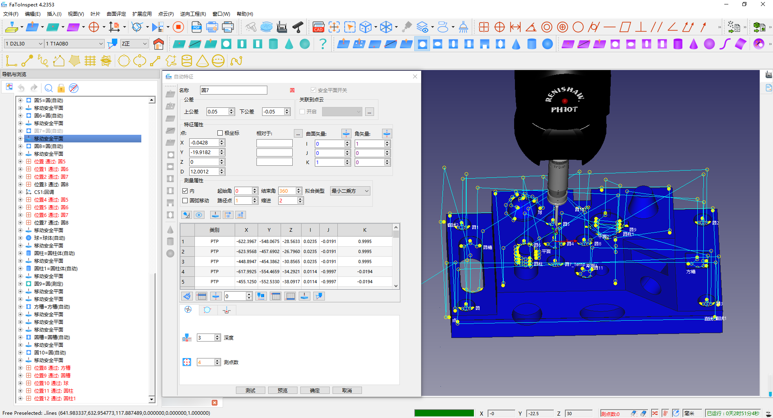
Task: Click the surface vector pick icon
Action: click(346, 134)
